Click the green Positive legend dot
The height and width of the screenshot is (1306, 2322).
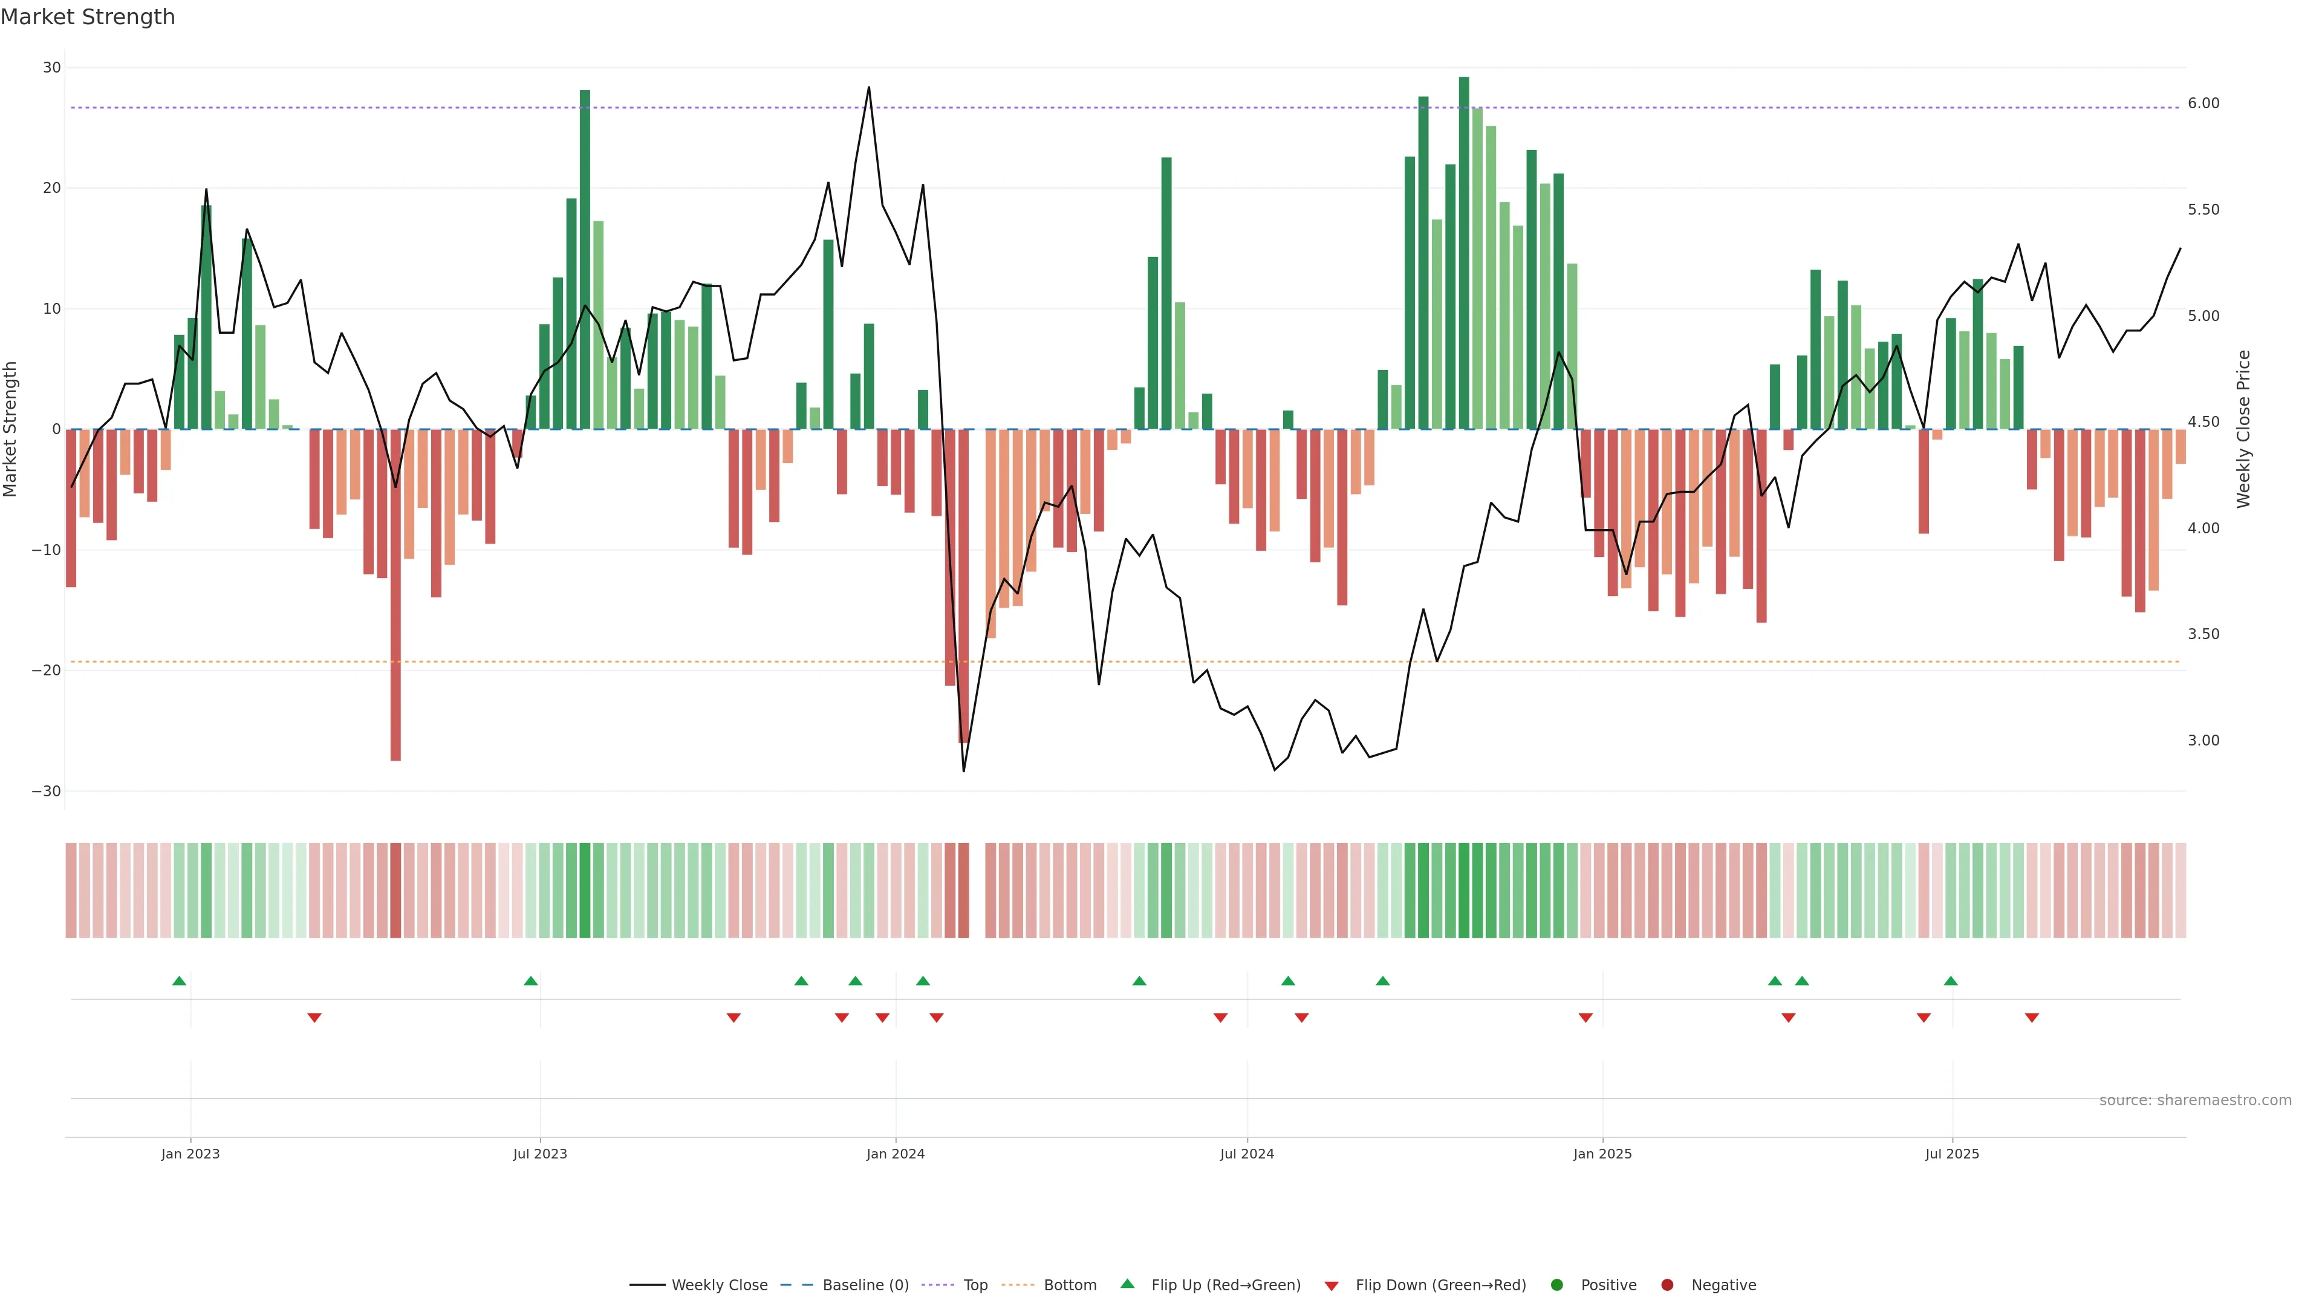pos(1556,1285)
